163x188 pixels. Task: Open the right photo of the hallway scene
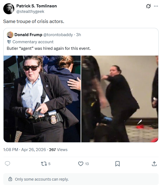coord(120,99)
